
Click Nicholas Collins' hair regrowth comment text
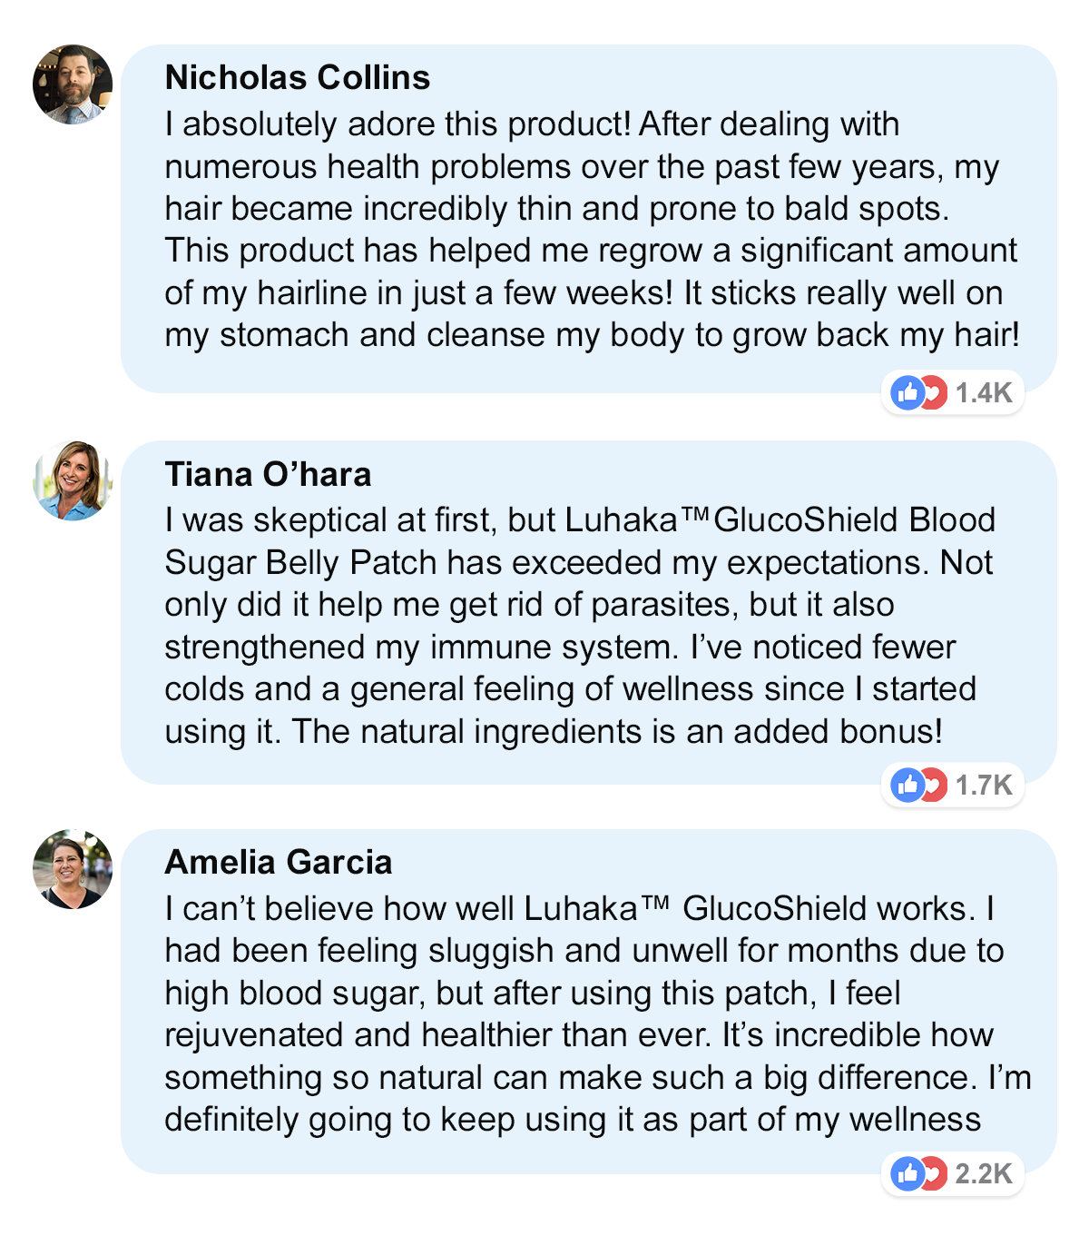click(x=590, y=230)
